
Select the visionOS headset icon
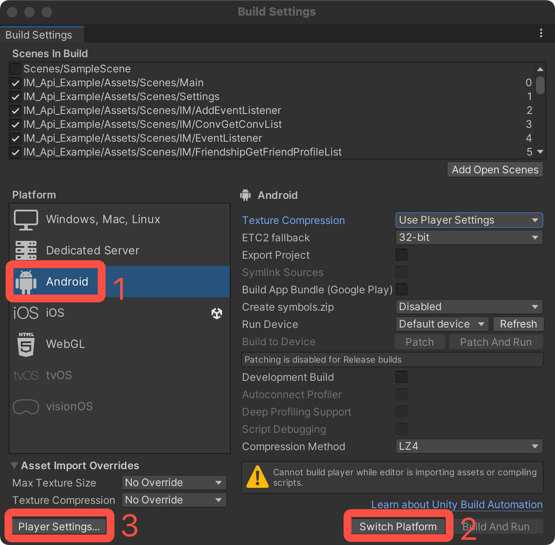coord(26,407)
